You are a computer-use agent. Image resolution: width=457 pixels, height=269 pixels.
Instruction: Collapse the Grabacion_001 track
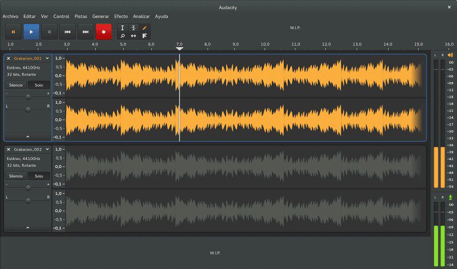(28, 137)
